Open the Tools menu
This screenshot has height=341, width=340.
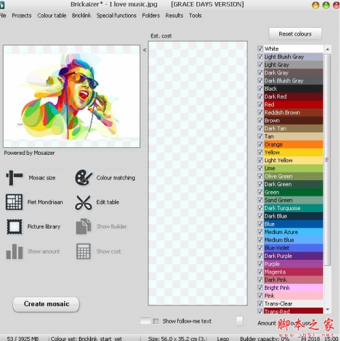[196, 16]
